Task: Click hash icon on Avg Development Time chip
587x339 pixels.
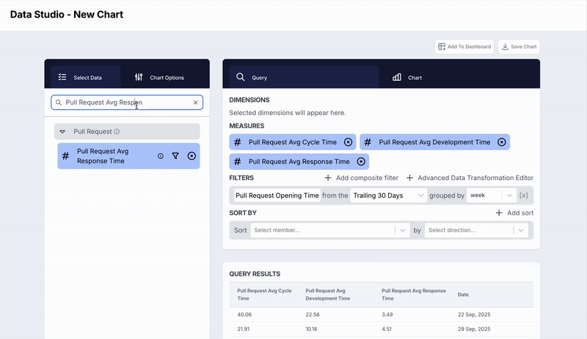Action: click(368, 142)
